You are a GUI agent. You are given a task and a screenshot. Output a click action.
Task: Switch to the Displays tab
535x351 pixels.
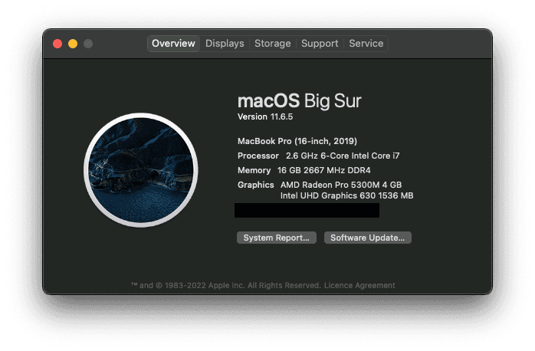225,44
